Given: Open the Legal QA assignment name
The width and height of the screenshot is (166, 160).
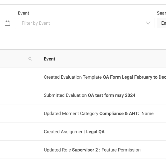Looking at the screenshot, I should click(x=95, y=132).
